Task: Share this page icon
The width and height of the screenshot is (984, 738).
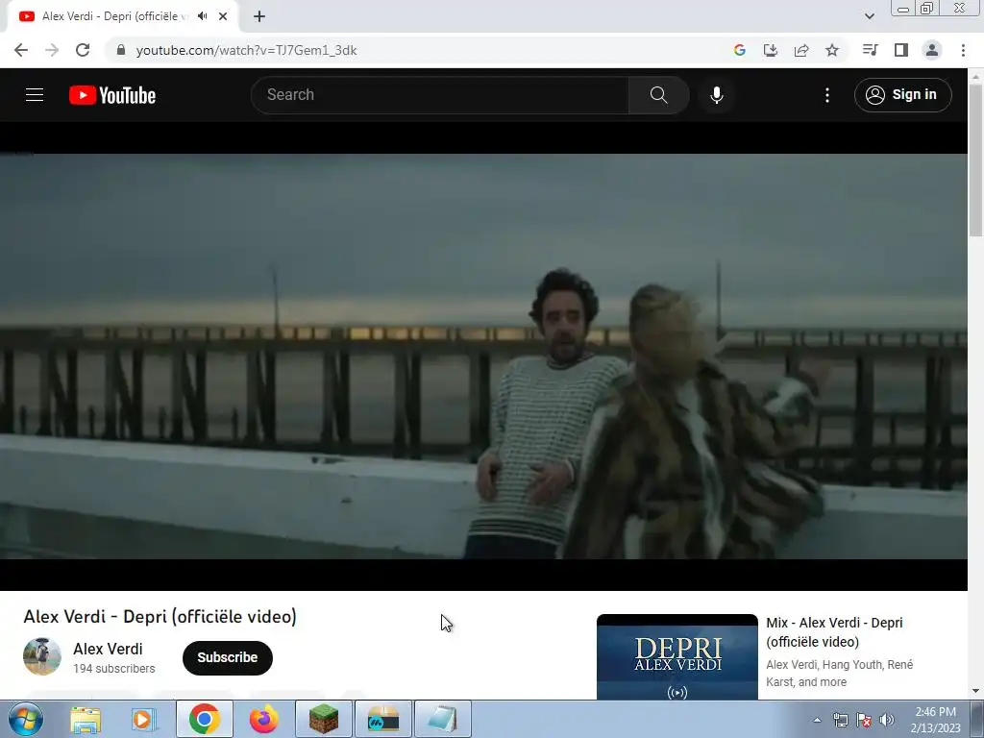Action: (x=800, y=50)
